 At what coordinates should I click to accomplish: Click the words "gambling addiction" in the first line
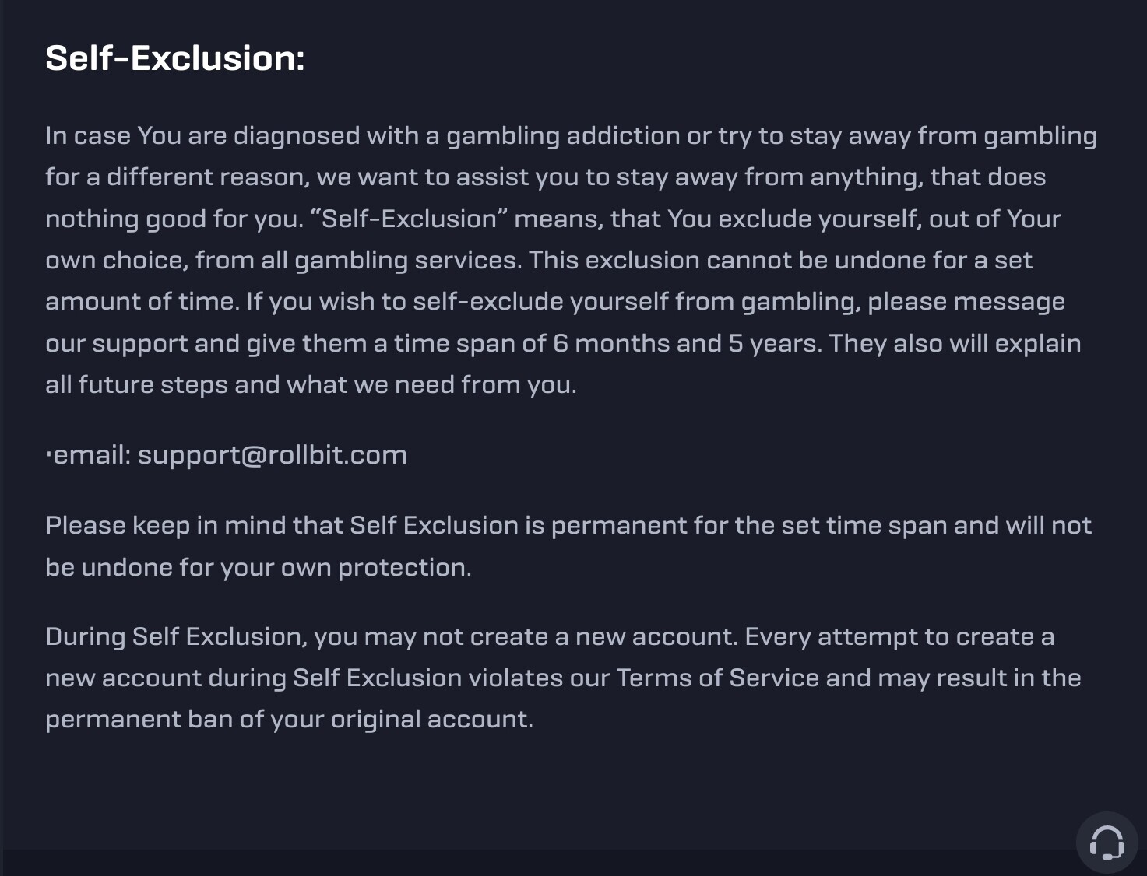[x=565, y=136]
